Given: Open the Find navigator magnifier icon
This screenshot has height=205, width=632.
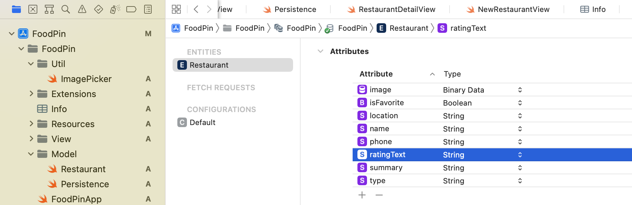Looking at the screenshot, I should [66, 9].
